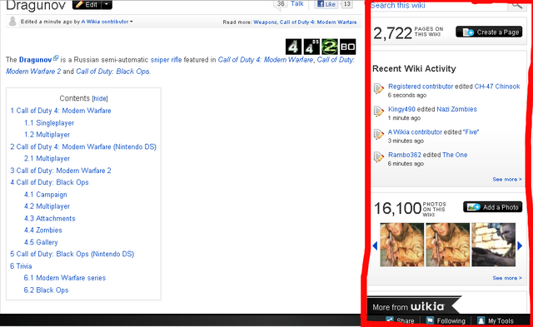
Task: Click the Facebook Like button
Action: click(326, 4)
